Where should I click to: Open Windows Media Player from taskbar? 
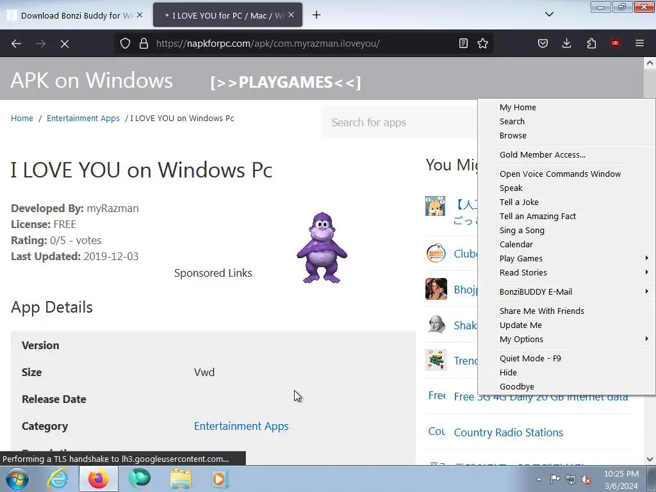(x=219, y=479)
